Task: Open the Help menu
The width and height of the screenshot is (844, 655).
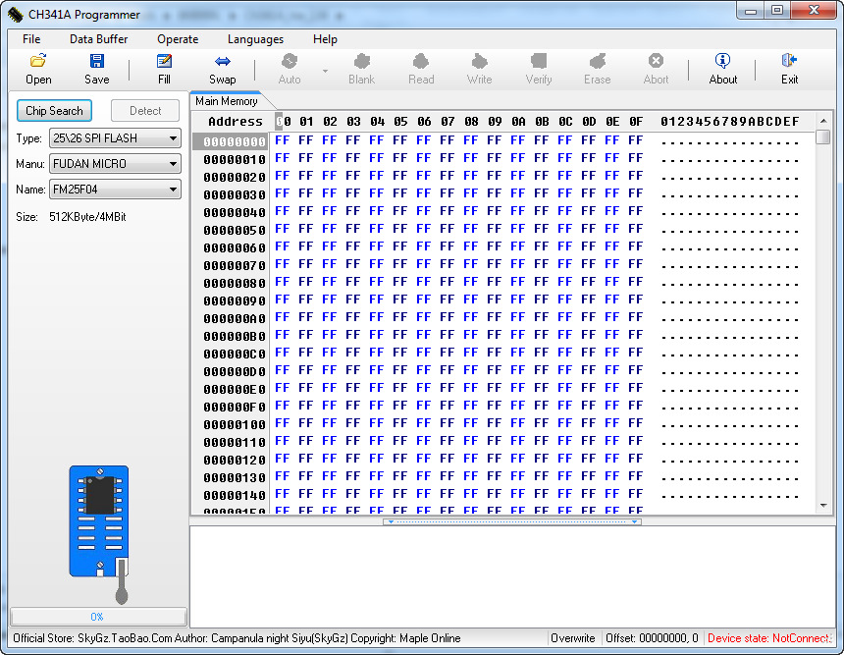Action: coord(325,38)
